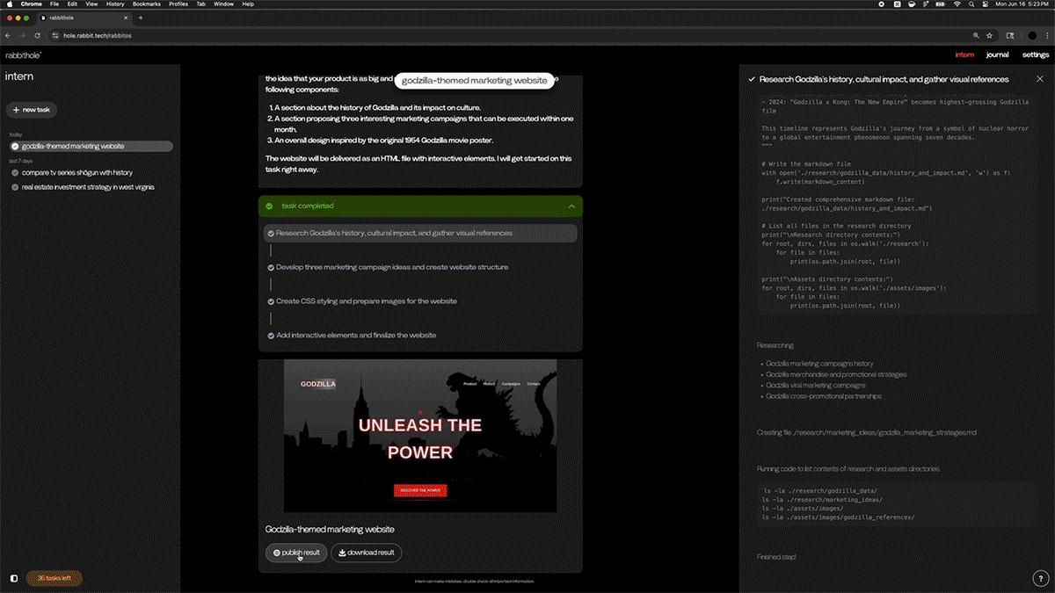Viewport: 1055px width, 593px height.
Task: Open the Window menu
Action: point(224,4)
